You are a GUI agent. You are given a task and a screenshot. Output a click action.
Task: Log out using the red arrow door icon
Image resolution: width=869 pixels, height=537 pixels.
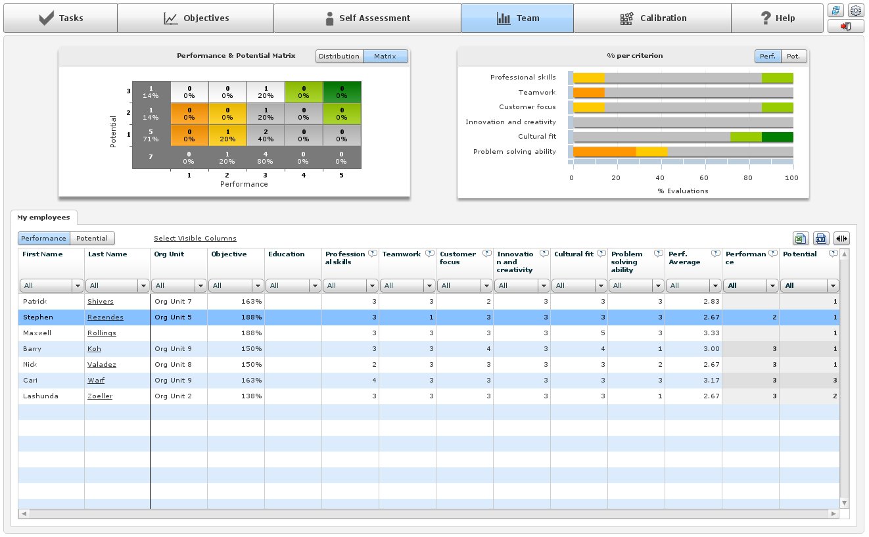pyautogui.click(x=846, y=26)
